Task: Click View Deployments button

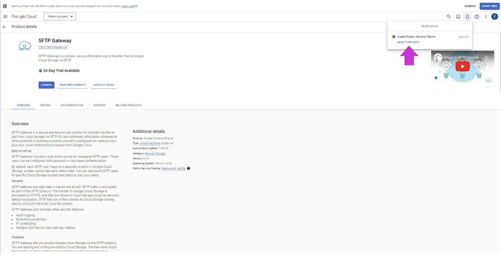Action: (x=72, y=85)
